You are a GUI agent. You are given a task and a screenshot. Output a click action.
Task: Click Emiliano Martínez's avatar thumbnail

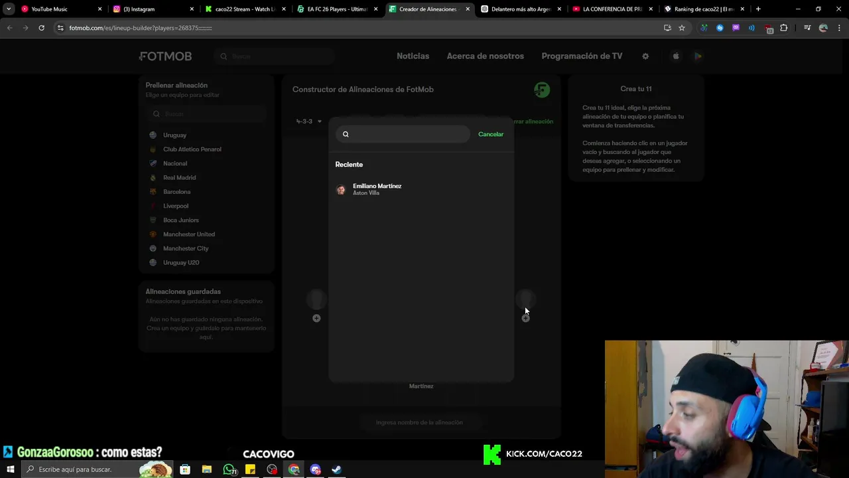(341, 190)
